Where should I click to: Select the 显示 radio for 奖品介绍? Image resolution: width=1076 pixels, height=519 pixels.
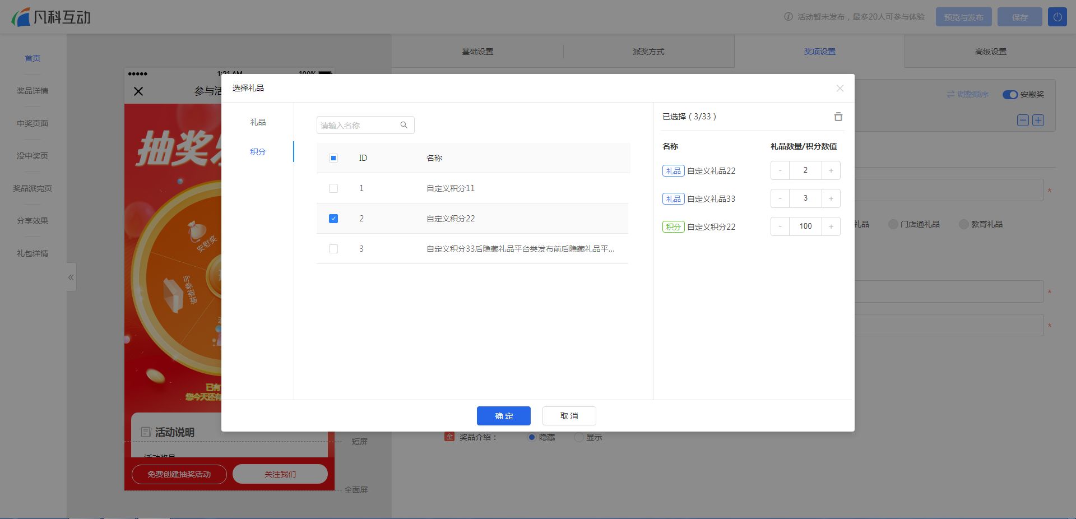click(579, 437)
